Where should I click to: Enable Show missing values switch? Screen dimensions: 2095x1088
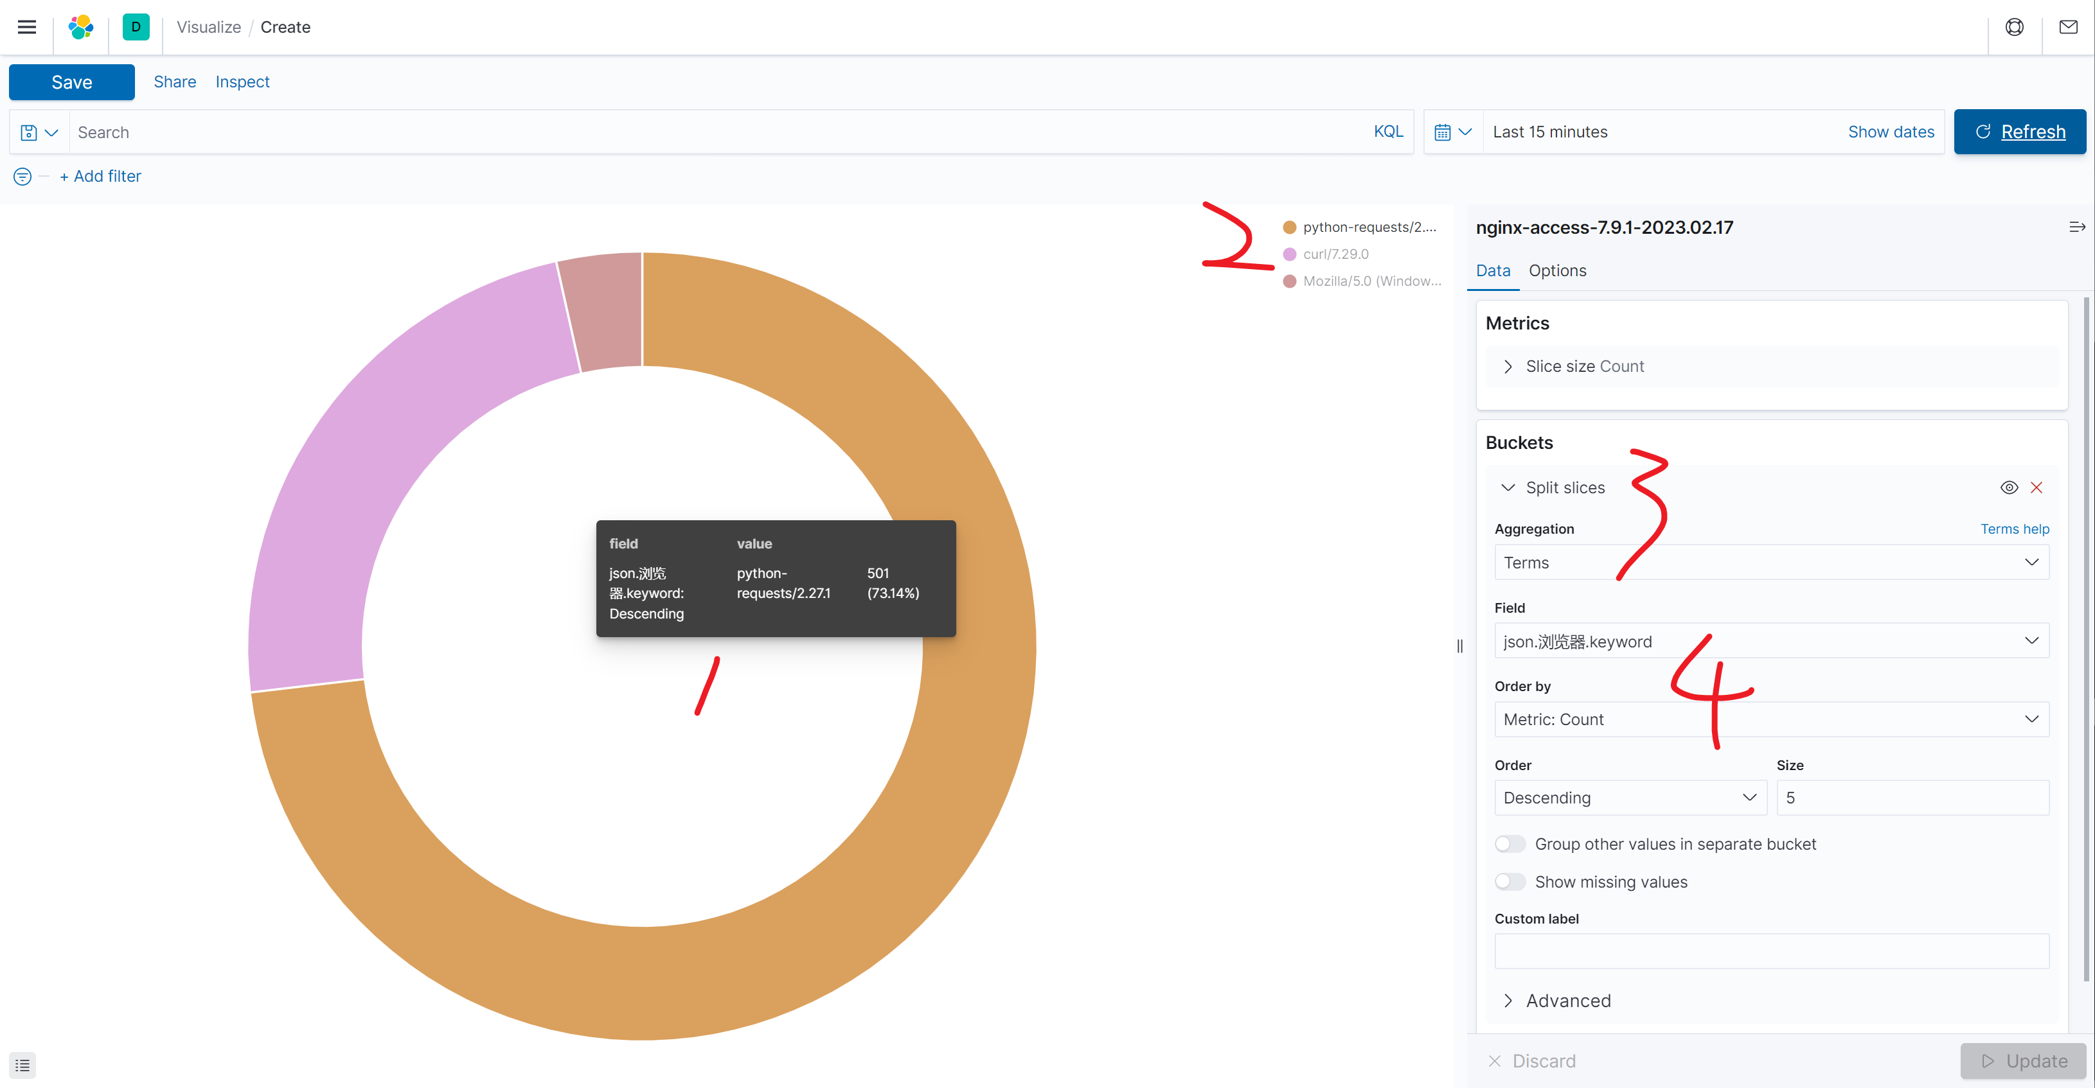click(1510, 882)
